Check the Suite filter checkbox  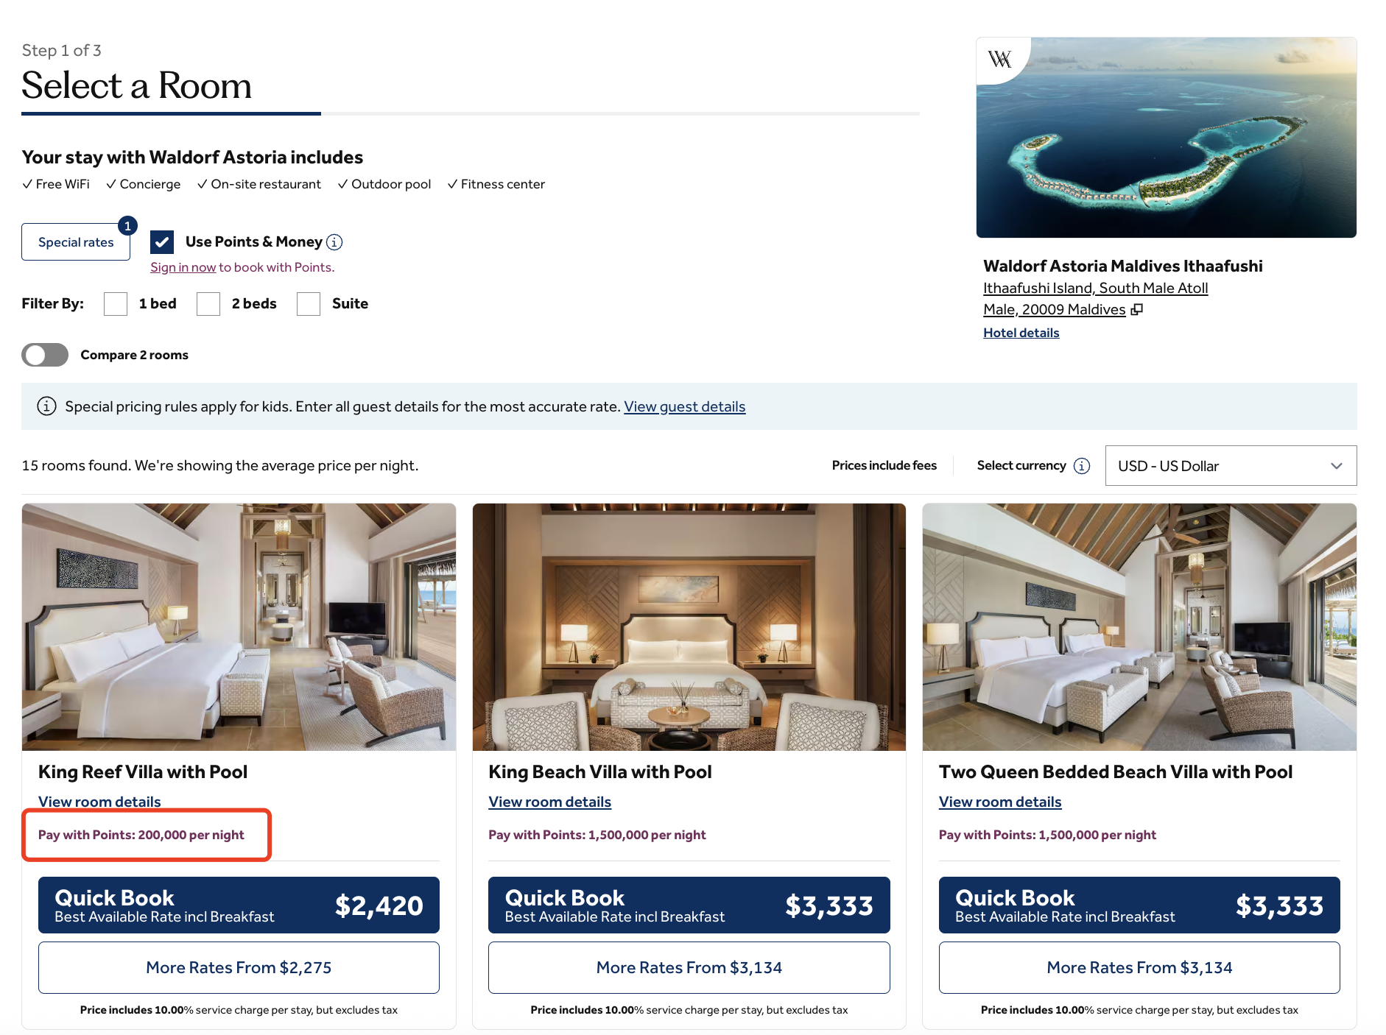tap(309, 304)
